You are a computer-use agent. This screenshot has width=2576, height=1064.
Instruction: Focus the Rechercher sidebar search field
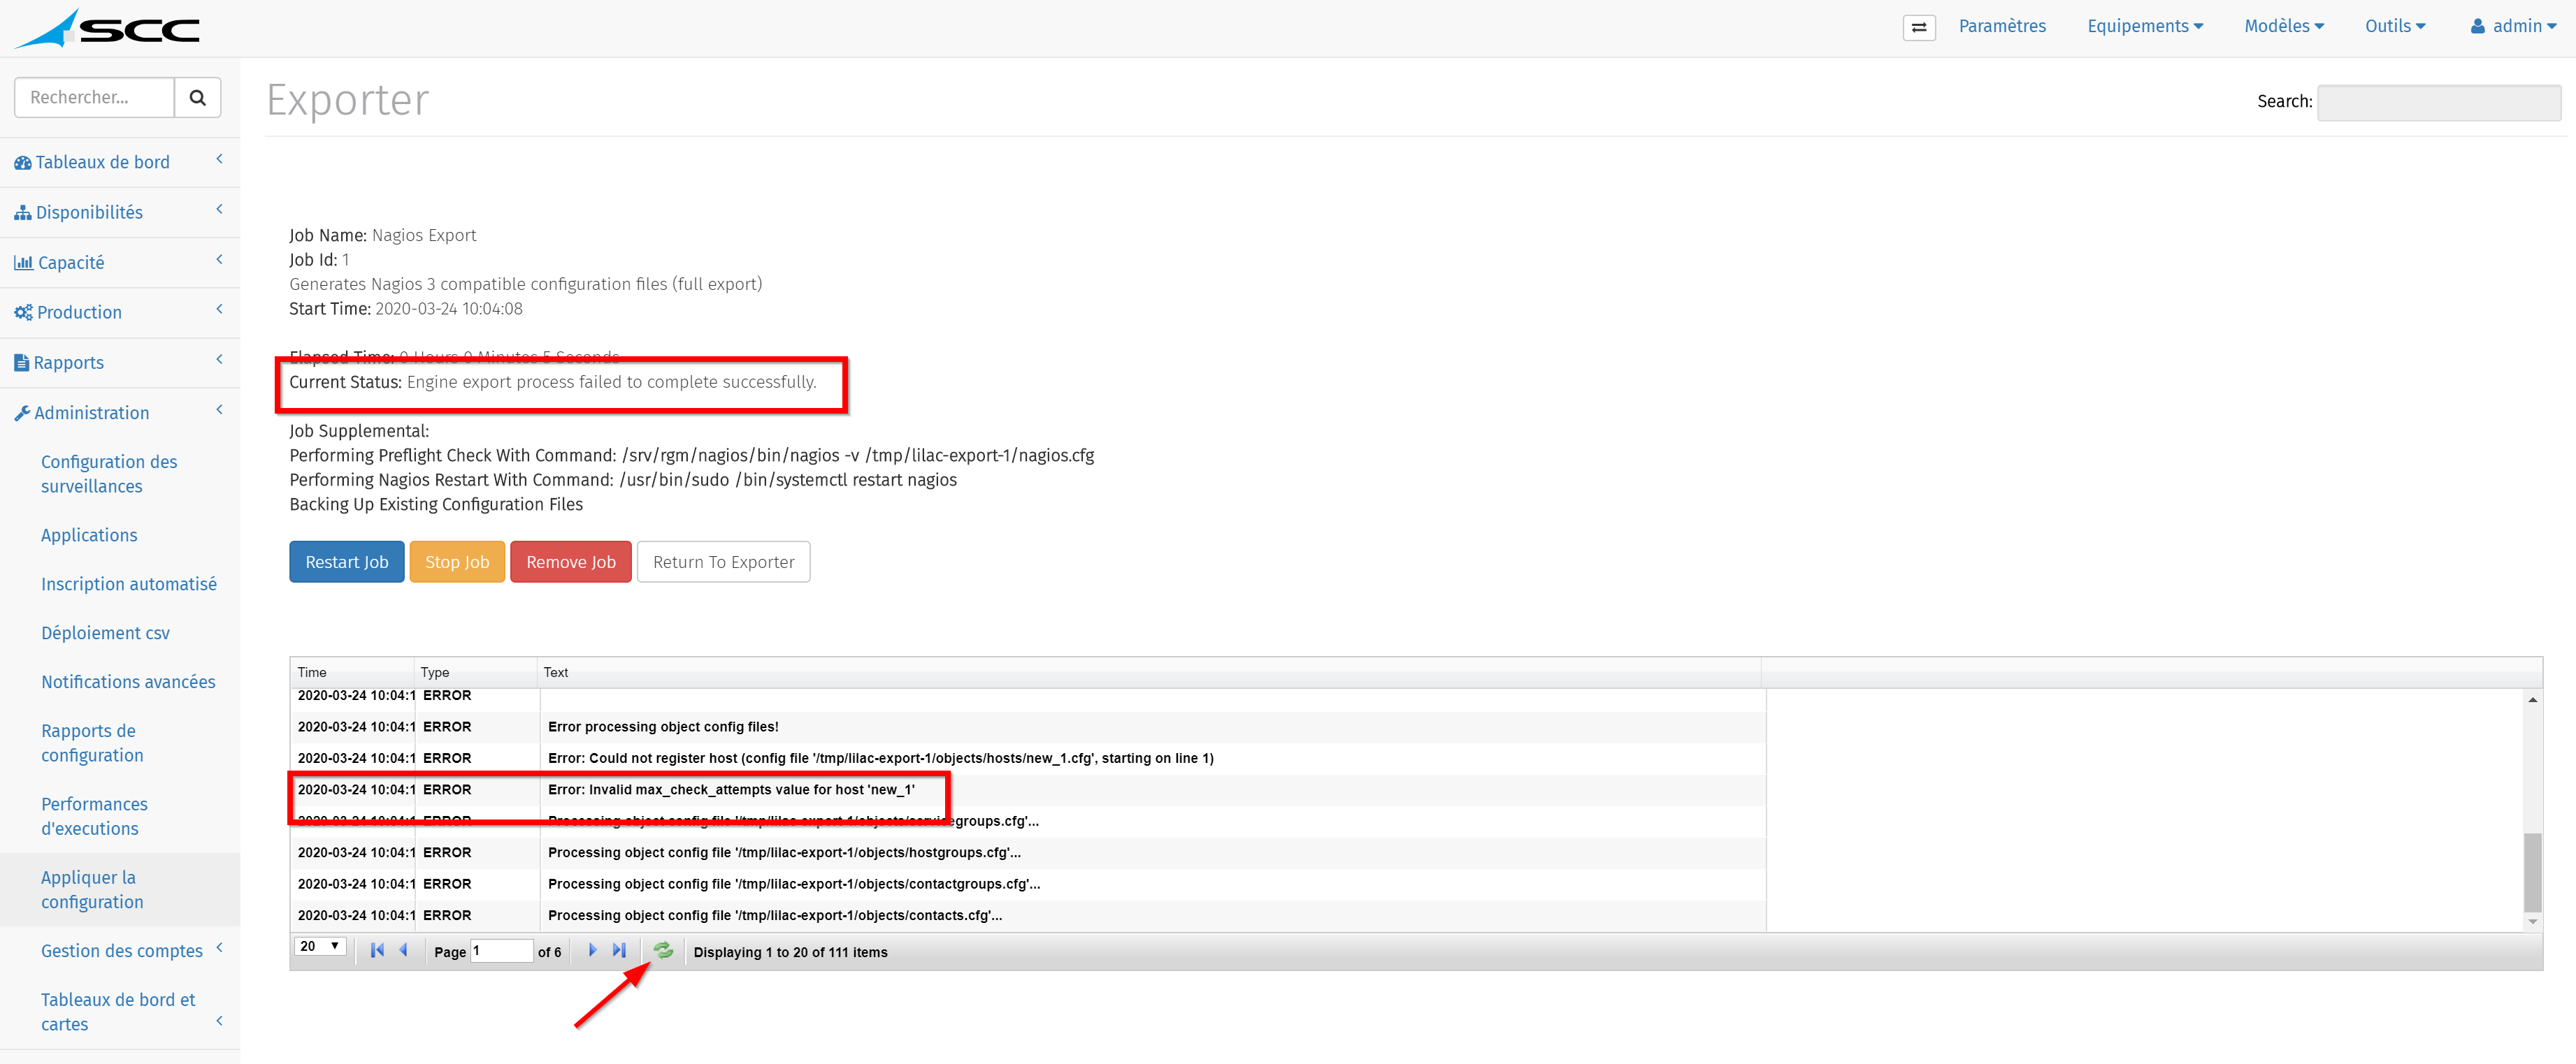pyautogui.click(x=94, y=98)
